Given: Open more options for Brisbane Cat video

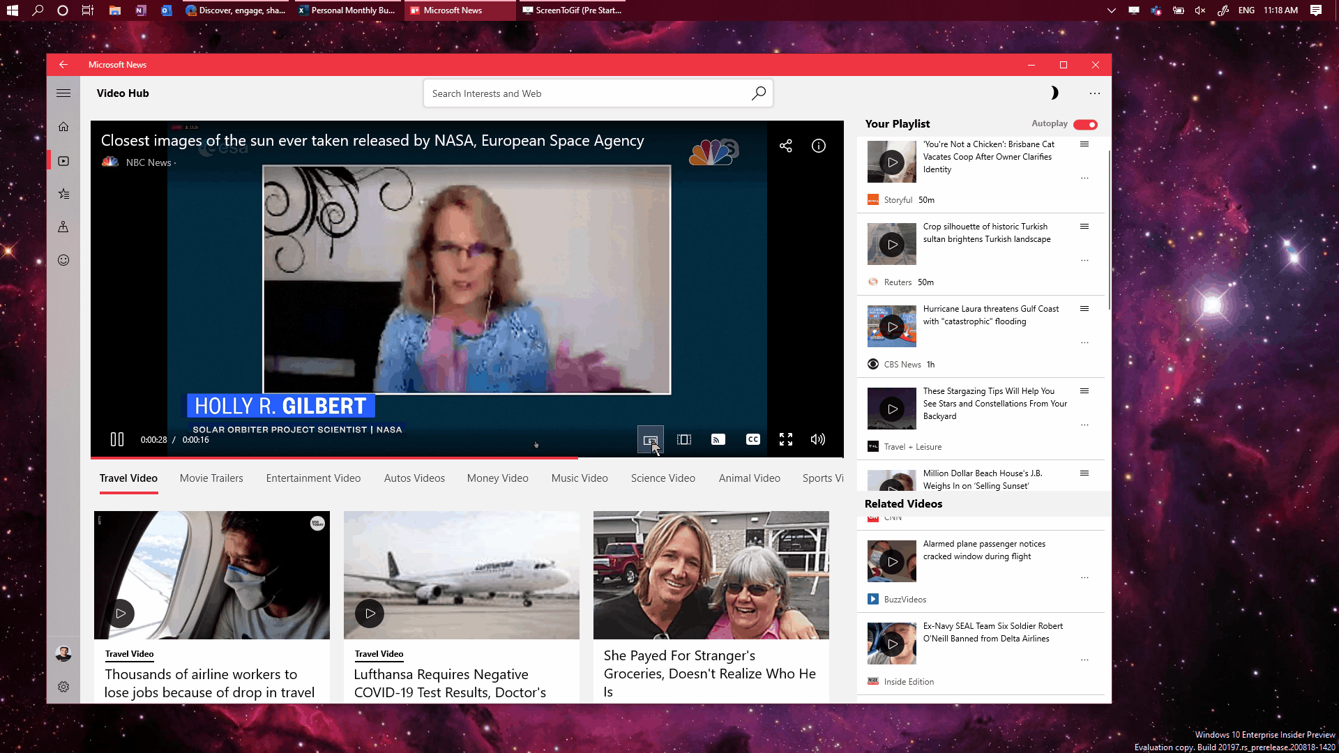Looking at the screenshot, I should [x=1084, y=178].
